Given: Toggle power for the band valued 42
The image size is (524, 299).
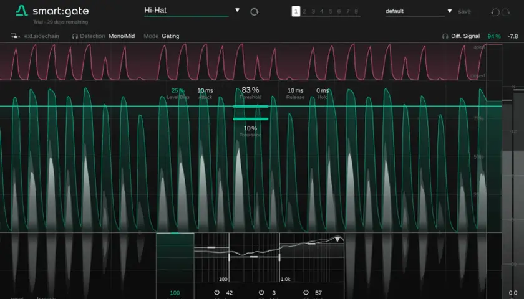Looking at the screenshot, I should pos(217,292).
